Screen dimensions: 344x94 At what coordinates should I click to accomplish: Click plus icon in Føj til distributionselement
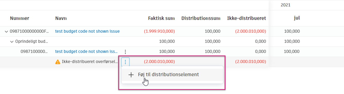click(131, 75)
